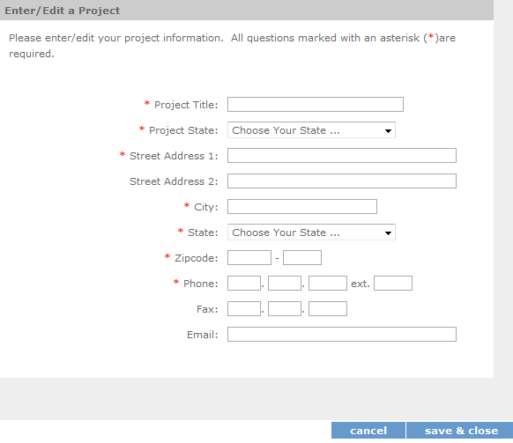This screenshot has height=443, width=513.
Task: Click the Project State dropdown arrow
Action: pyautogui.click(x=388, y=130)
